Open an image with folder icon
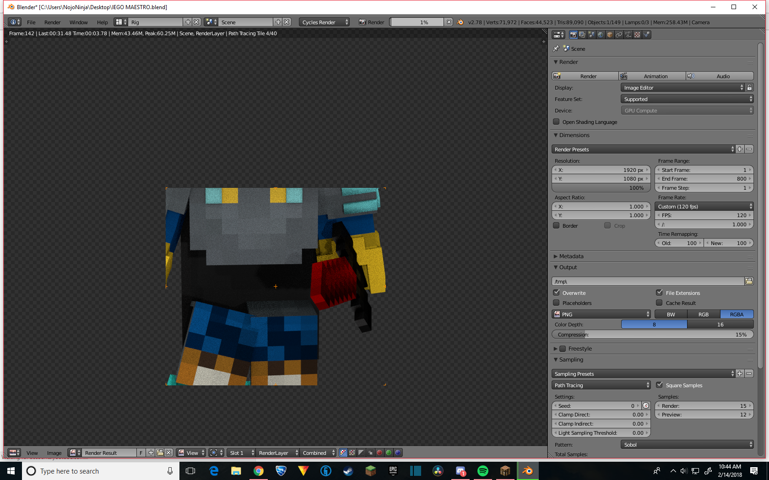769x480 pixels. pyautogui.click(x=160, y=453)
